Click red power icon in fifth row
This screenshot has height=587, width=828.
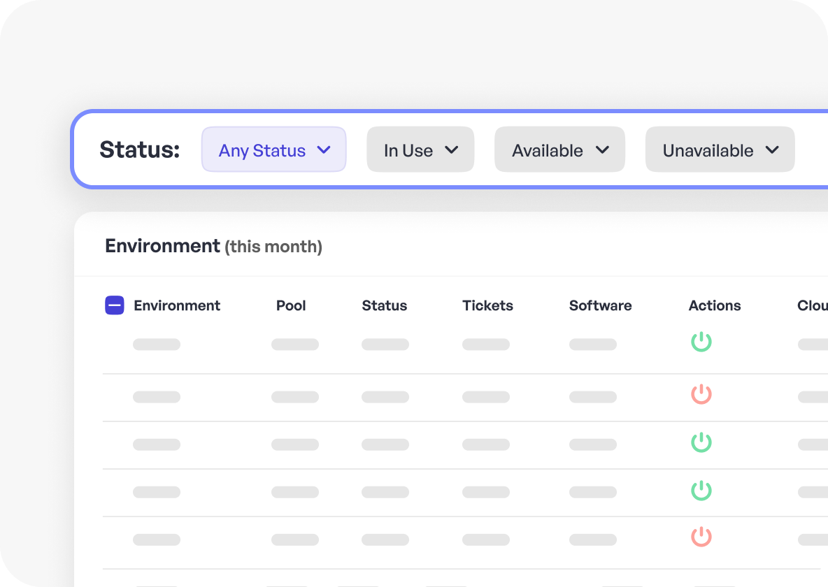point(701,537)
